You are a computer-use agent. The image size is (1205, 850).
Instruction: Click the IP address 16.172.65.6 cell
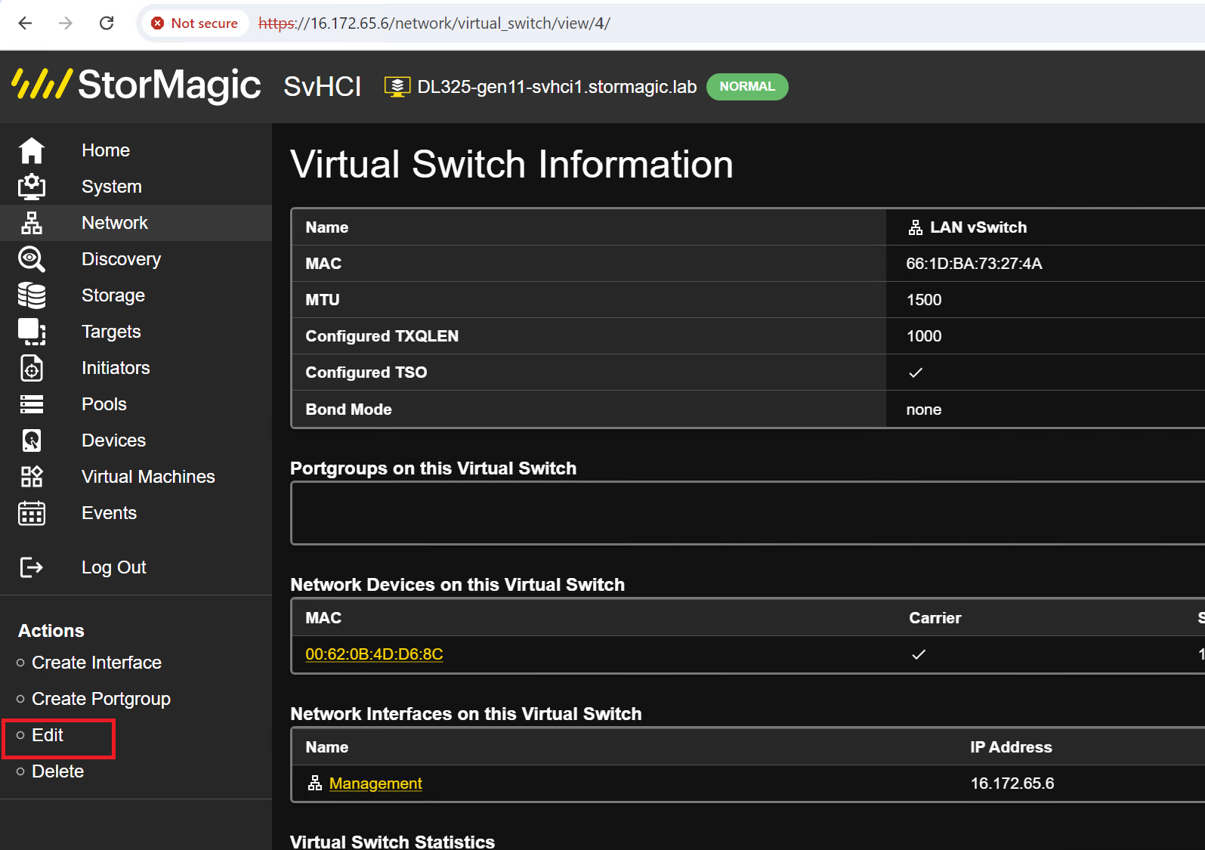pyautogui.click(x=1012, y=784)
